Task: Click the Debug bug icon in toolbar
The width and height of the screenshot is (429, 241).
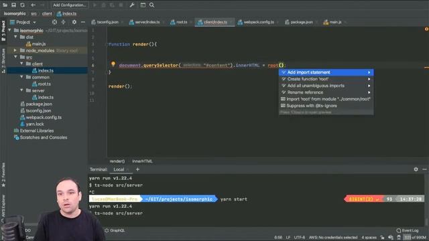Action: [103, 5]
